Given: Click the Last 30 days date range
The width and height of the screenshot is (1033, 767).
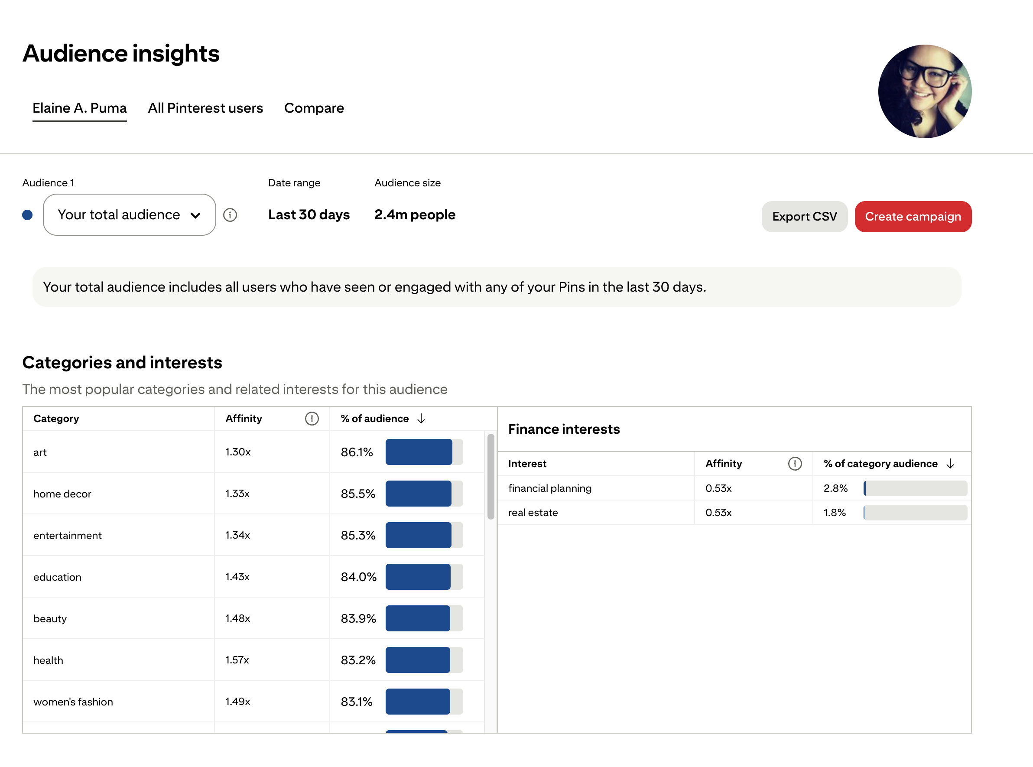Looking at the screenshot, I should (x=309, y=215).
